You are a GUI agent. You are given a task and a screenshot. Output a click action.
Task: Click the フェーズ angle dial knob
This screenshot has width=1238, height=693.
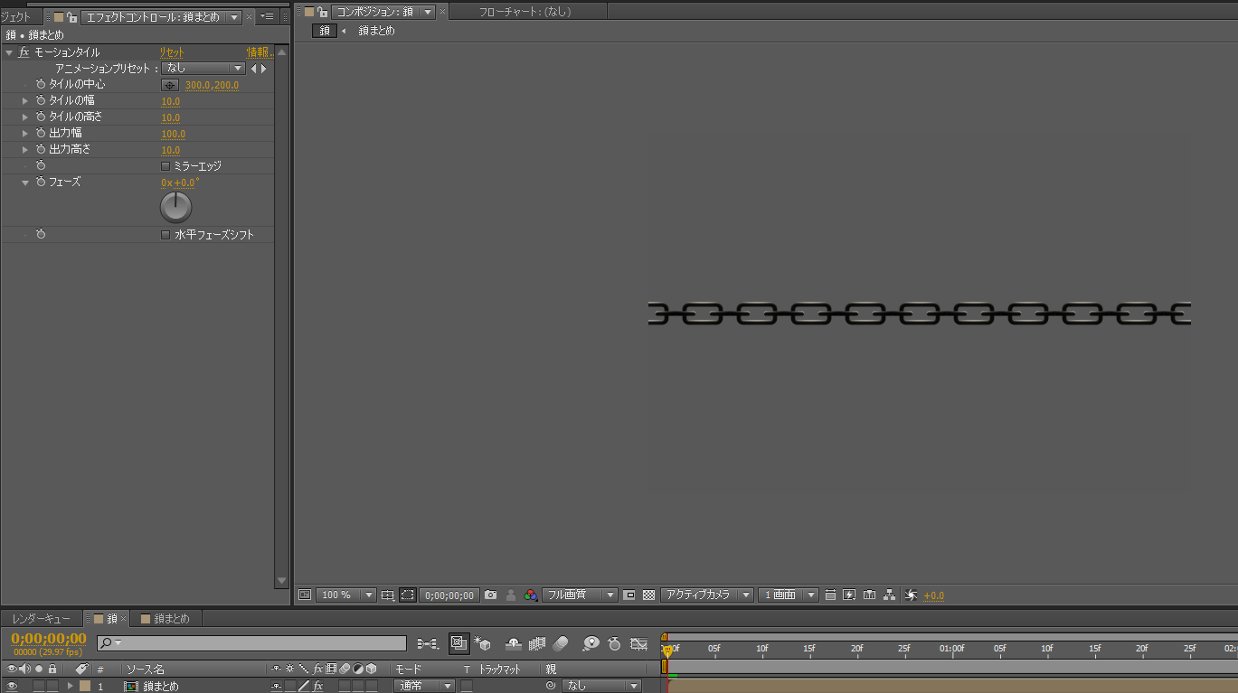point(176,208)
